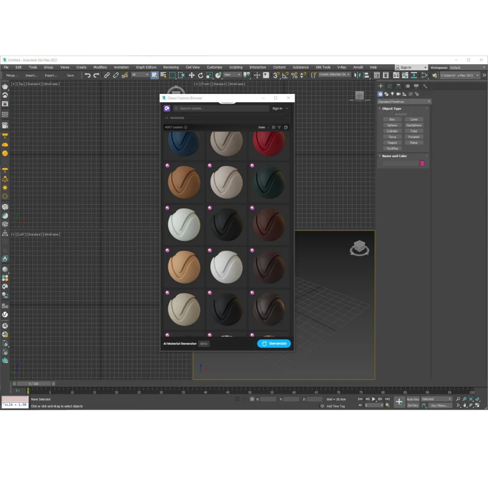Toggle Set Key mode
The height and width of the screenshot is (488, 488).
[413, 405]
